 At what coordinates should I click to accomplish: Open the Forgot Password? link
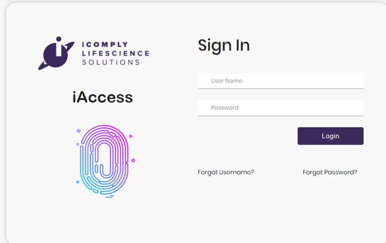330,172
